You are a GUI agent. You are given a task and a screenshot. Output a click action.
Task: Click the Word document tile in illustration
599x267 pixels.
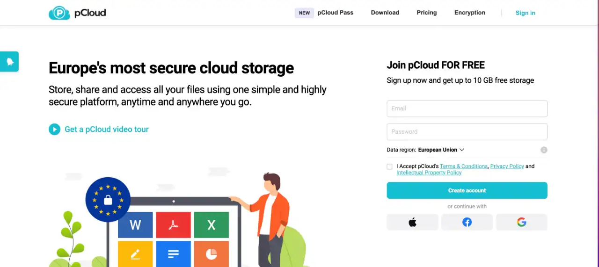tap(135, 225)
